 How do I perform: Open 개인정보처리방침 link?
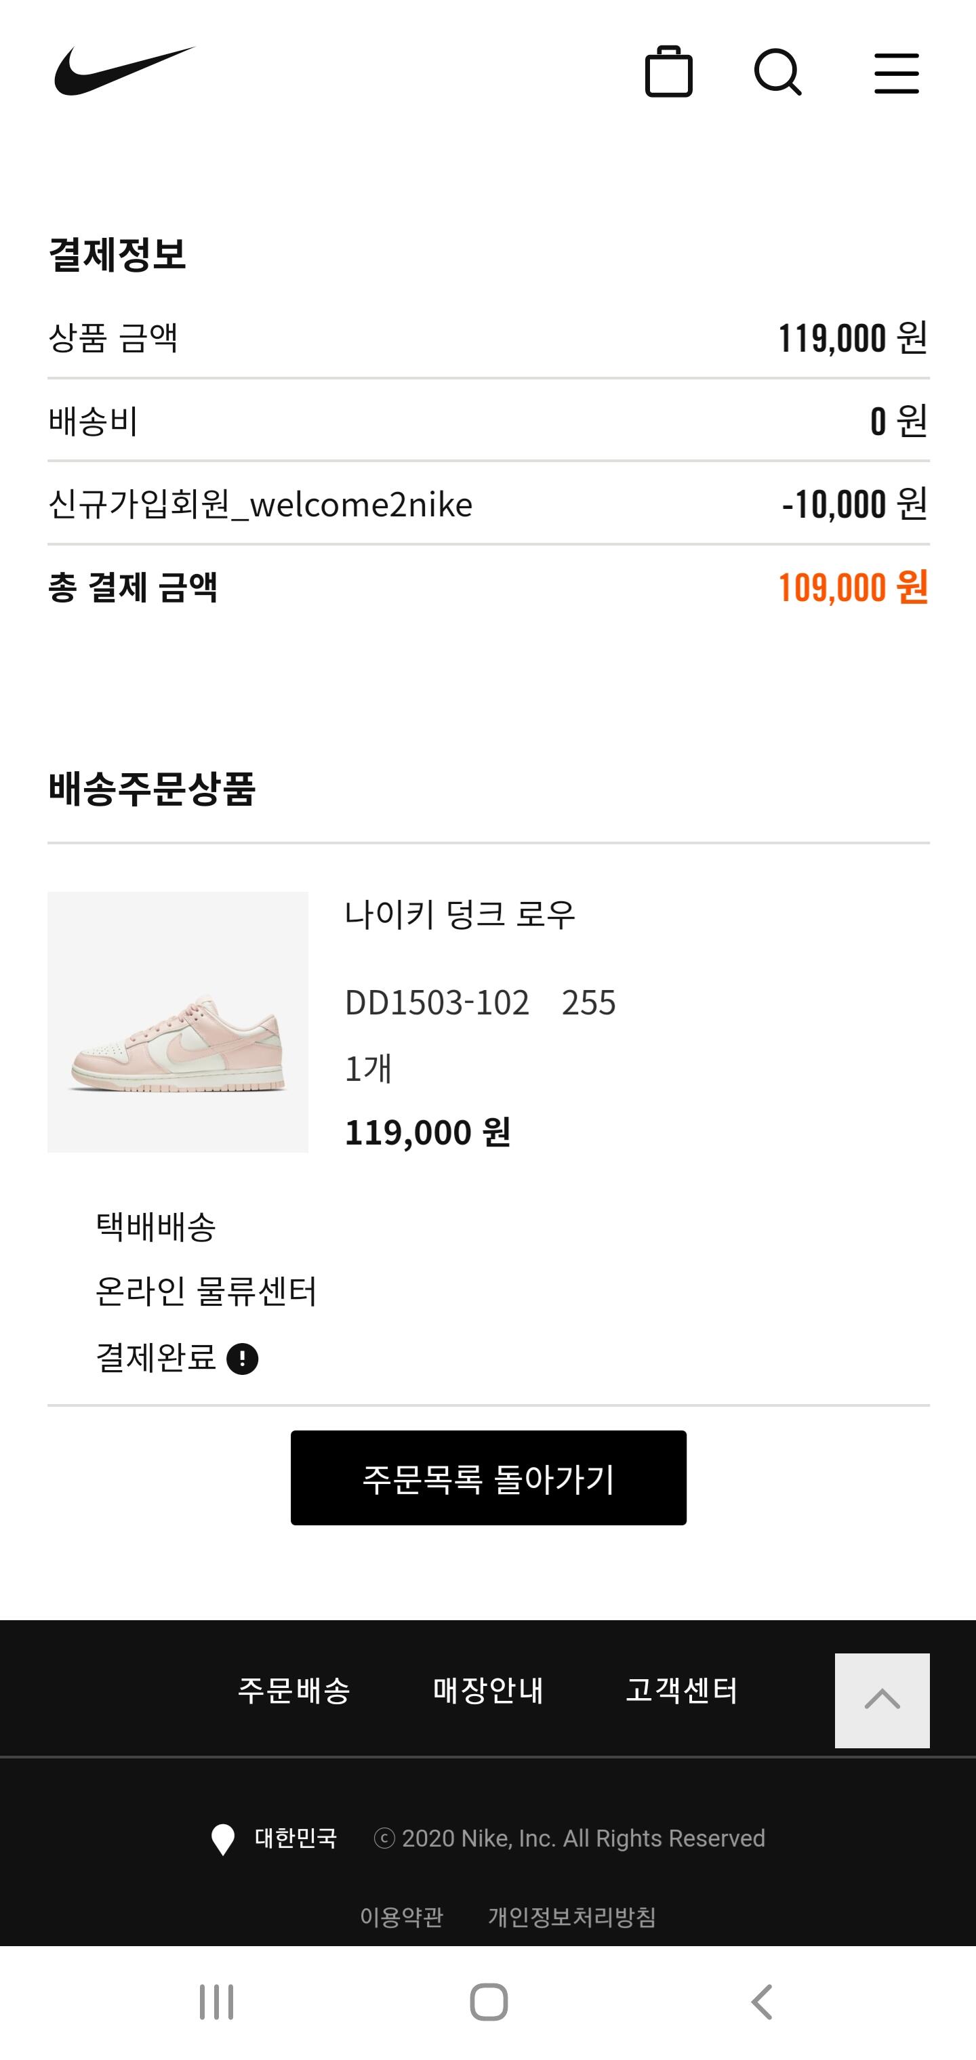572,1917
